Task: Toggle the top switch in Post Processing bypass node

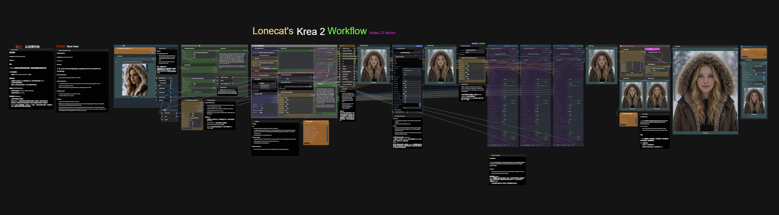Action: (x=635, y=119)
